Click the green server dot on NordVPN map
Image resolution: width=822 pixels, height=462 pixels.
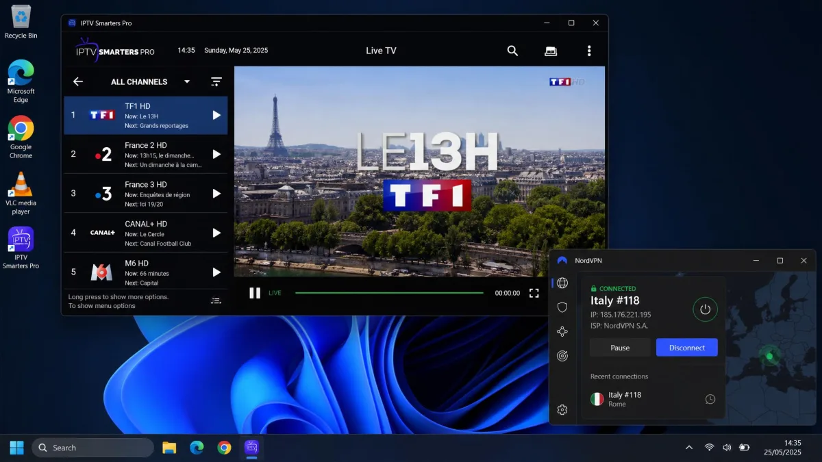tap(769, 356)
